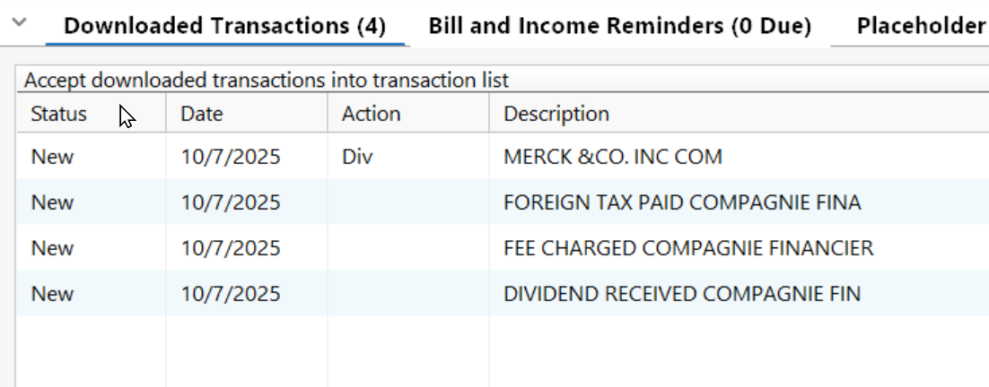Click the date of DIVIDEND RECEIVED row
This screenshot has height=387, width=989.
pyautogui.click(x=231, y=293)
